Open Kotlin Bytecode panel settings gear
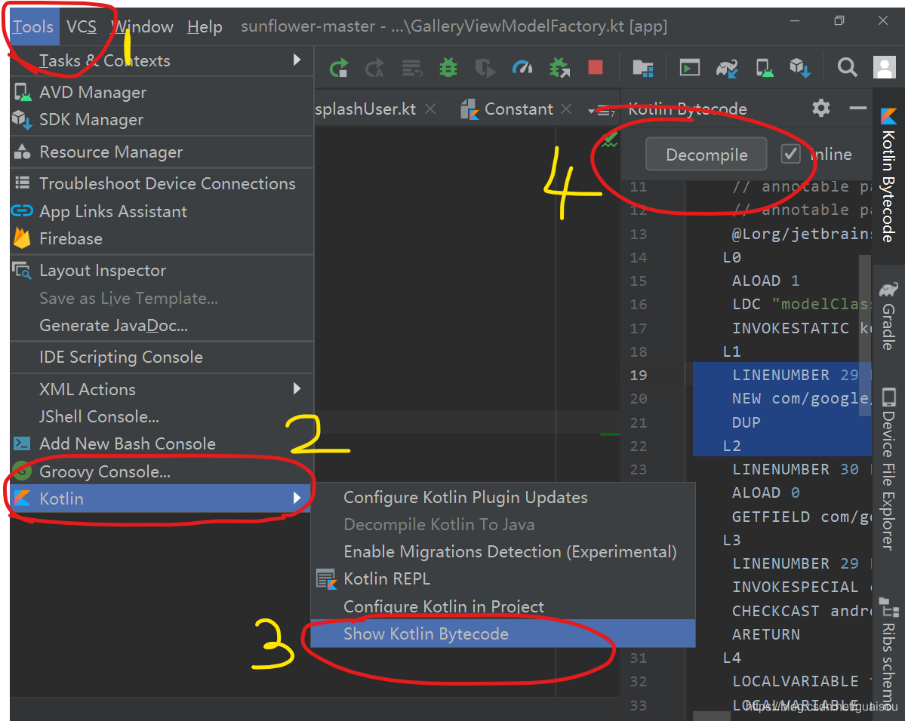 820,108
